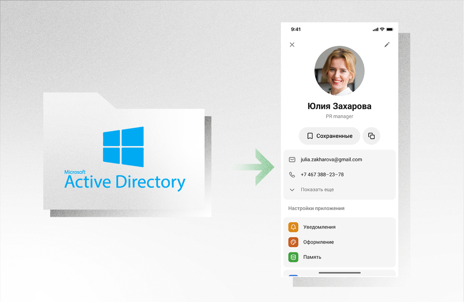Expand Показать еще chevron
464x302 pixels.
click(x=292, y=190)
